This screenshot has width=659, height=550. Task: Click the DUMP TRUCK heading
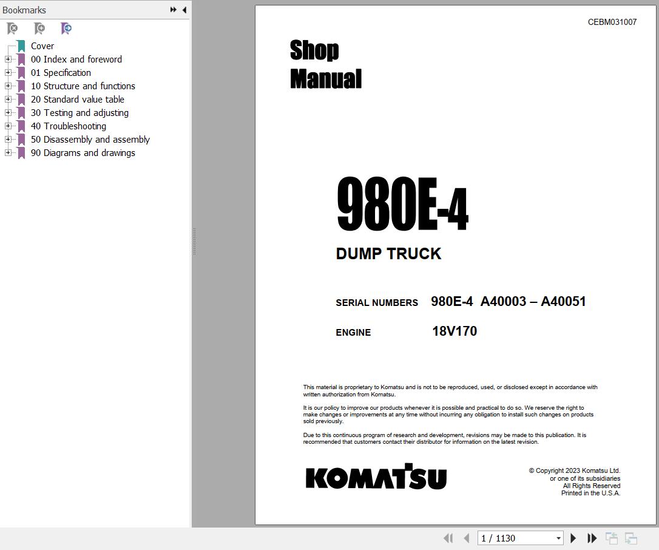pos(389,254)
